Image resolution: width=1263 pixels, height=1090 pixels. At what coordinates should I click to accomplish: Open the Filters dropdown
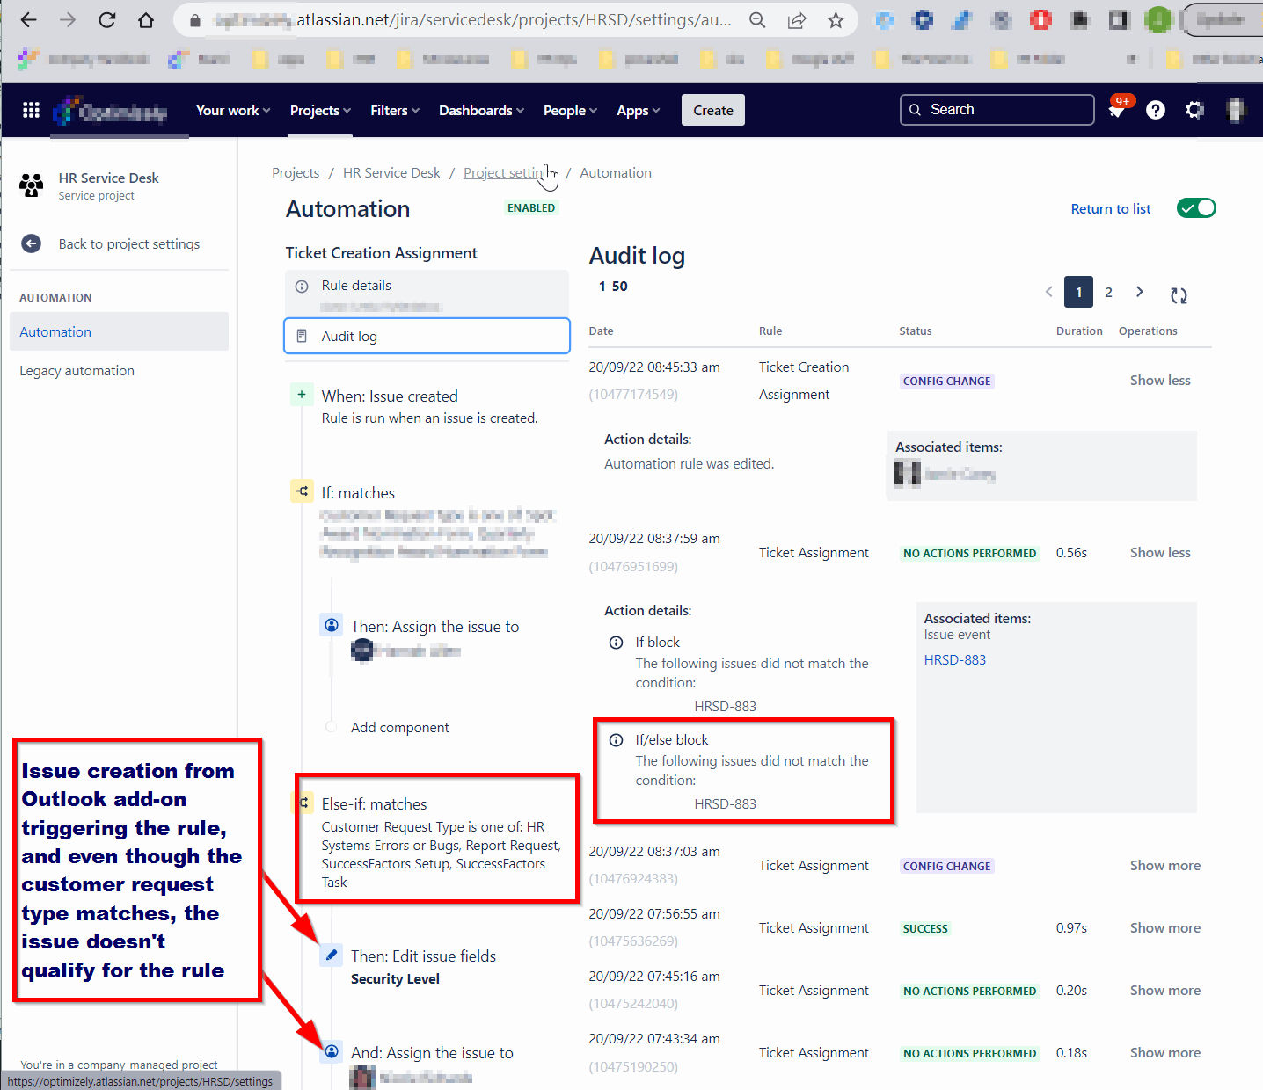[395, 110]
